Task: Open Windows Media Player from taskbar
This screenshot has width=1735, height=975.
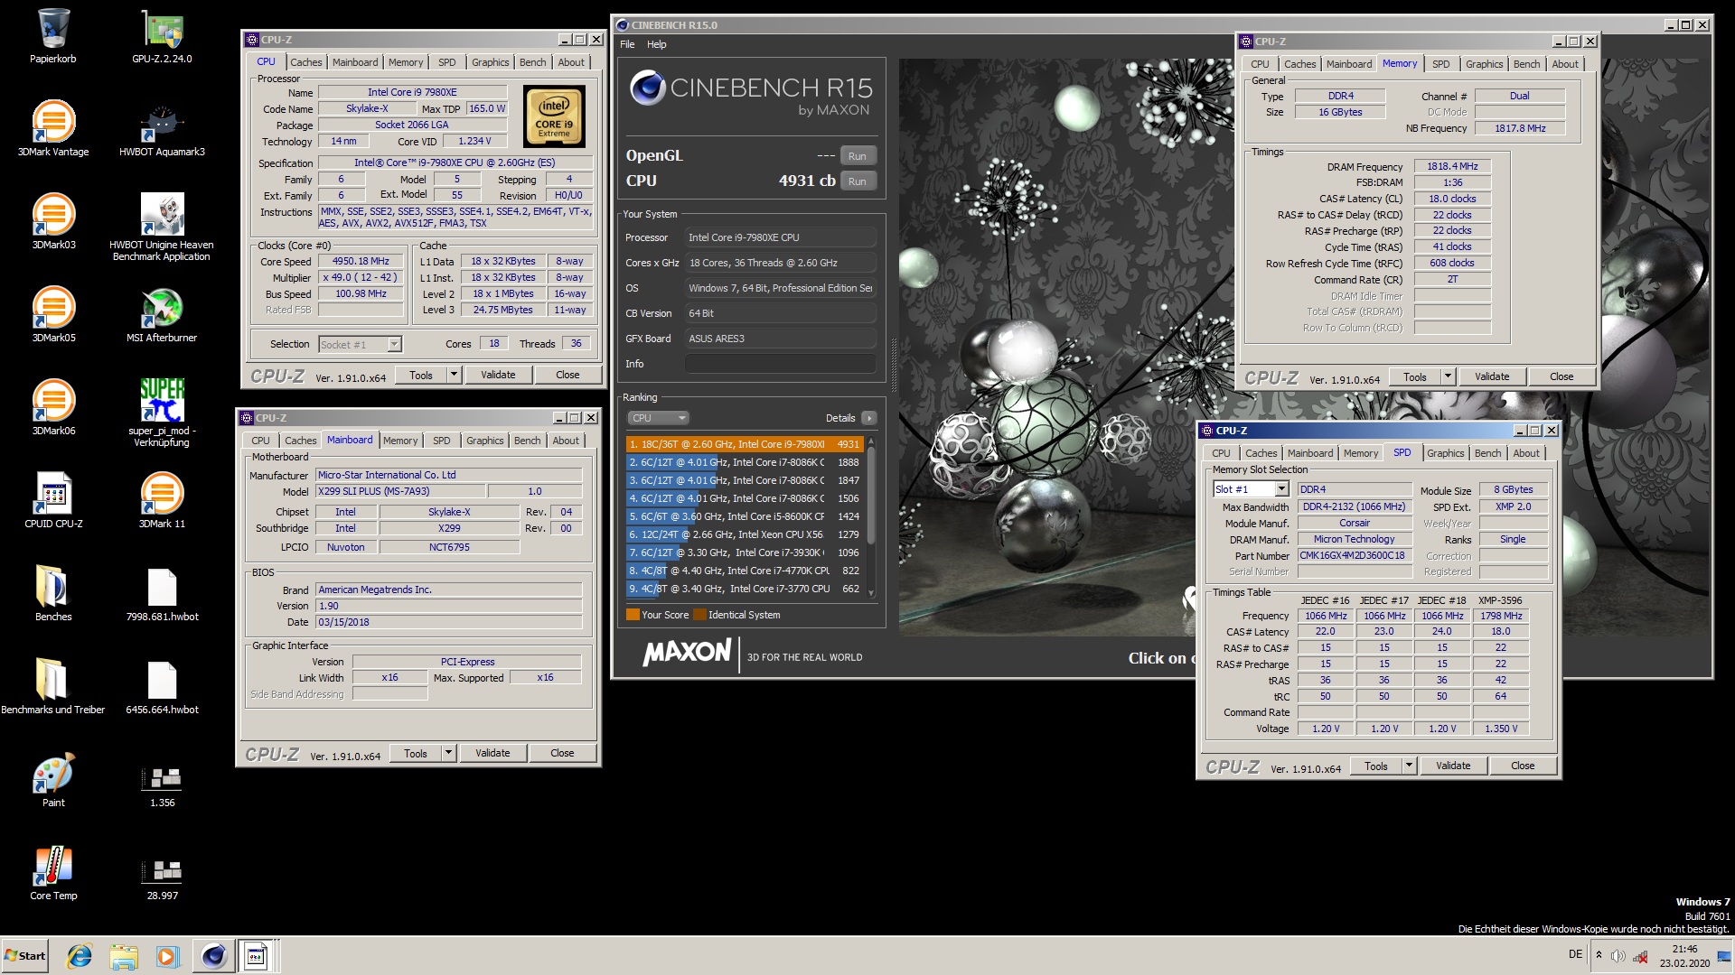Action: 168,956
